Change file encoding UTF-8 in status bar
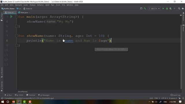This screenshot has width=185, height=104. click(164, 98)
